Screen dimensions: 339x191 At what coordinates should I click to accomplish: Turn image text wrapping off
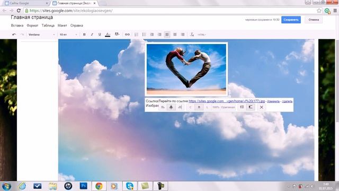click(251, 107)
